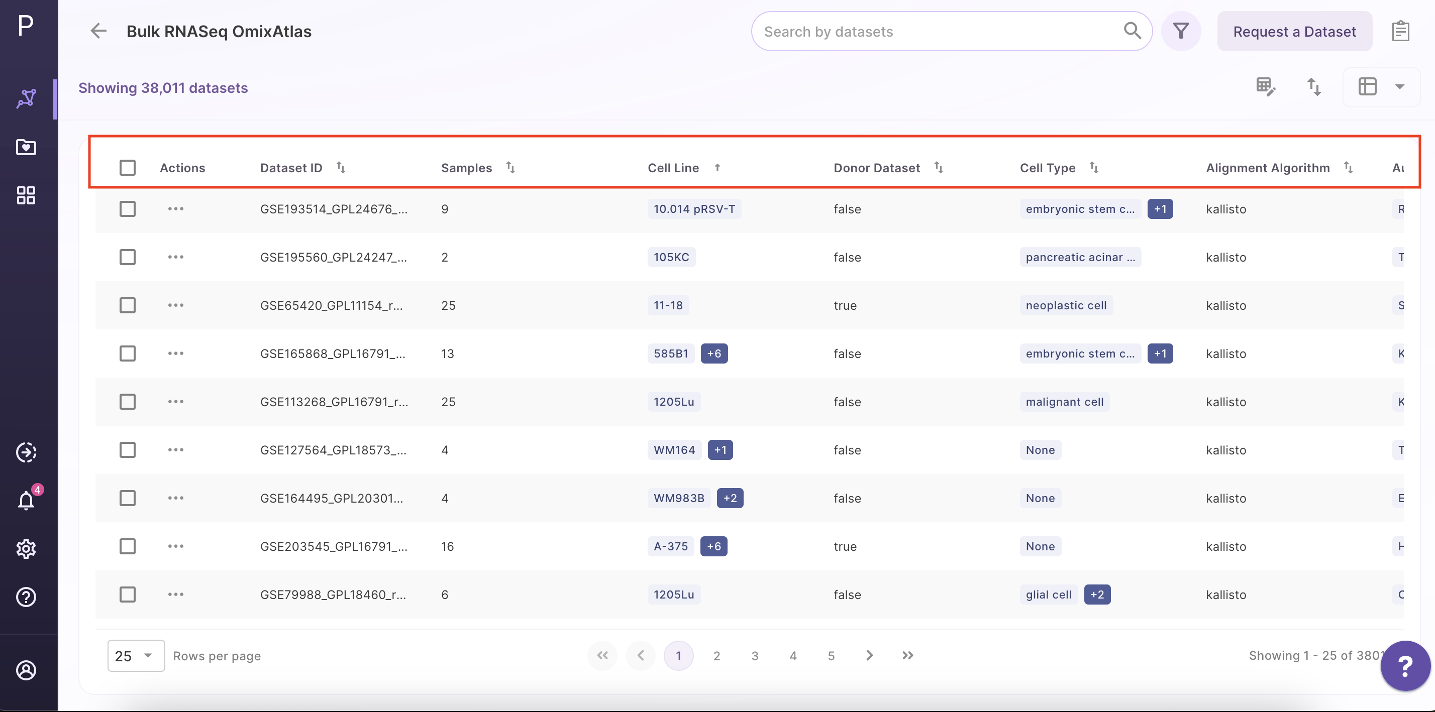1435x712 pixels.
Task: Click the clipboard icon near Request a Dataset
Action: pos(1401,31)
